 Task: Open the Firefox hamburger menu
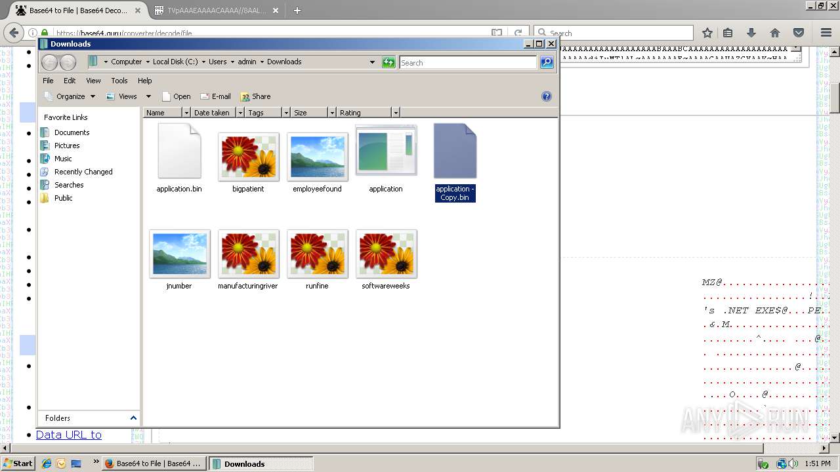tap(826, 33)
